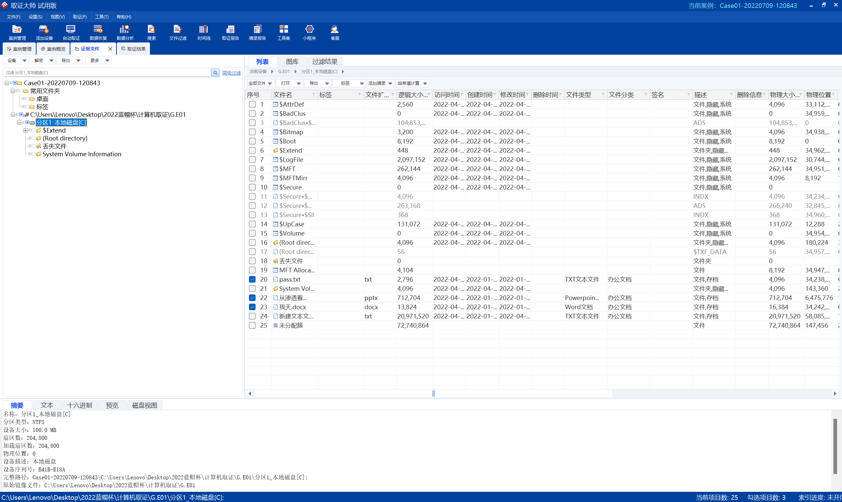Click the G.E01 image device icon in tree
Screen dimensions: 842x502
tap(26, 115)
